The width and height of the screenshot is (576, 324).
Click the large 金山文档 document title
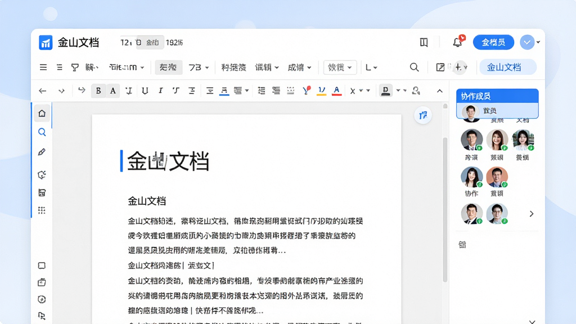pyautogui.click(x=168, y=161)
